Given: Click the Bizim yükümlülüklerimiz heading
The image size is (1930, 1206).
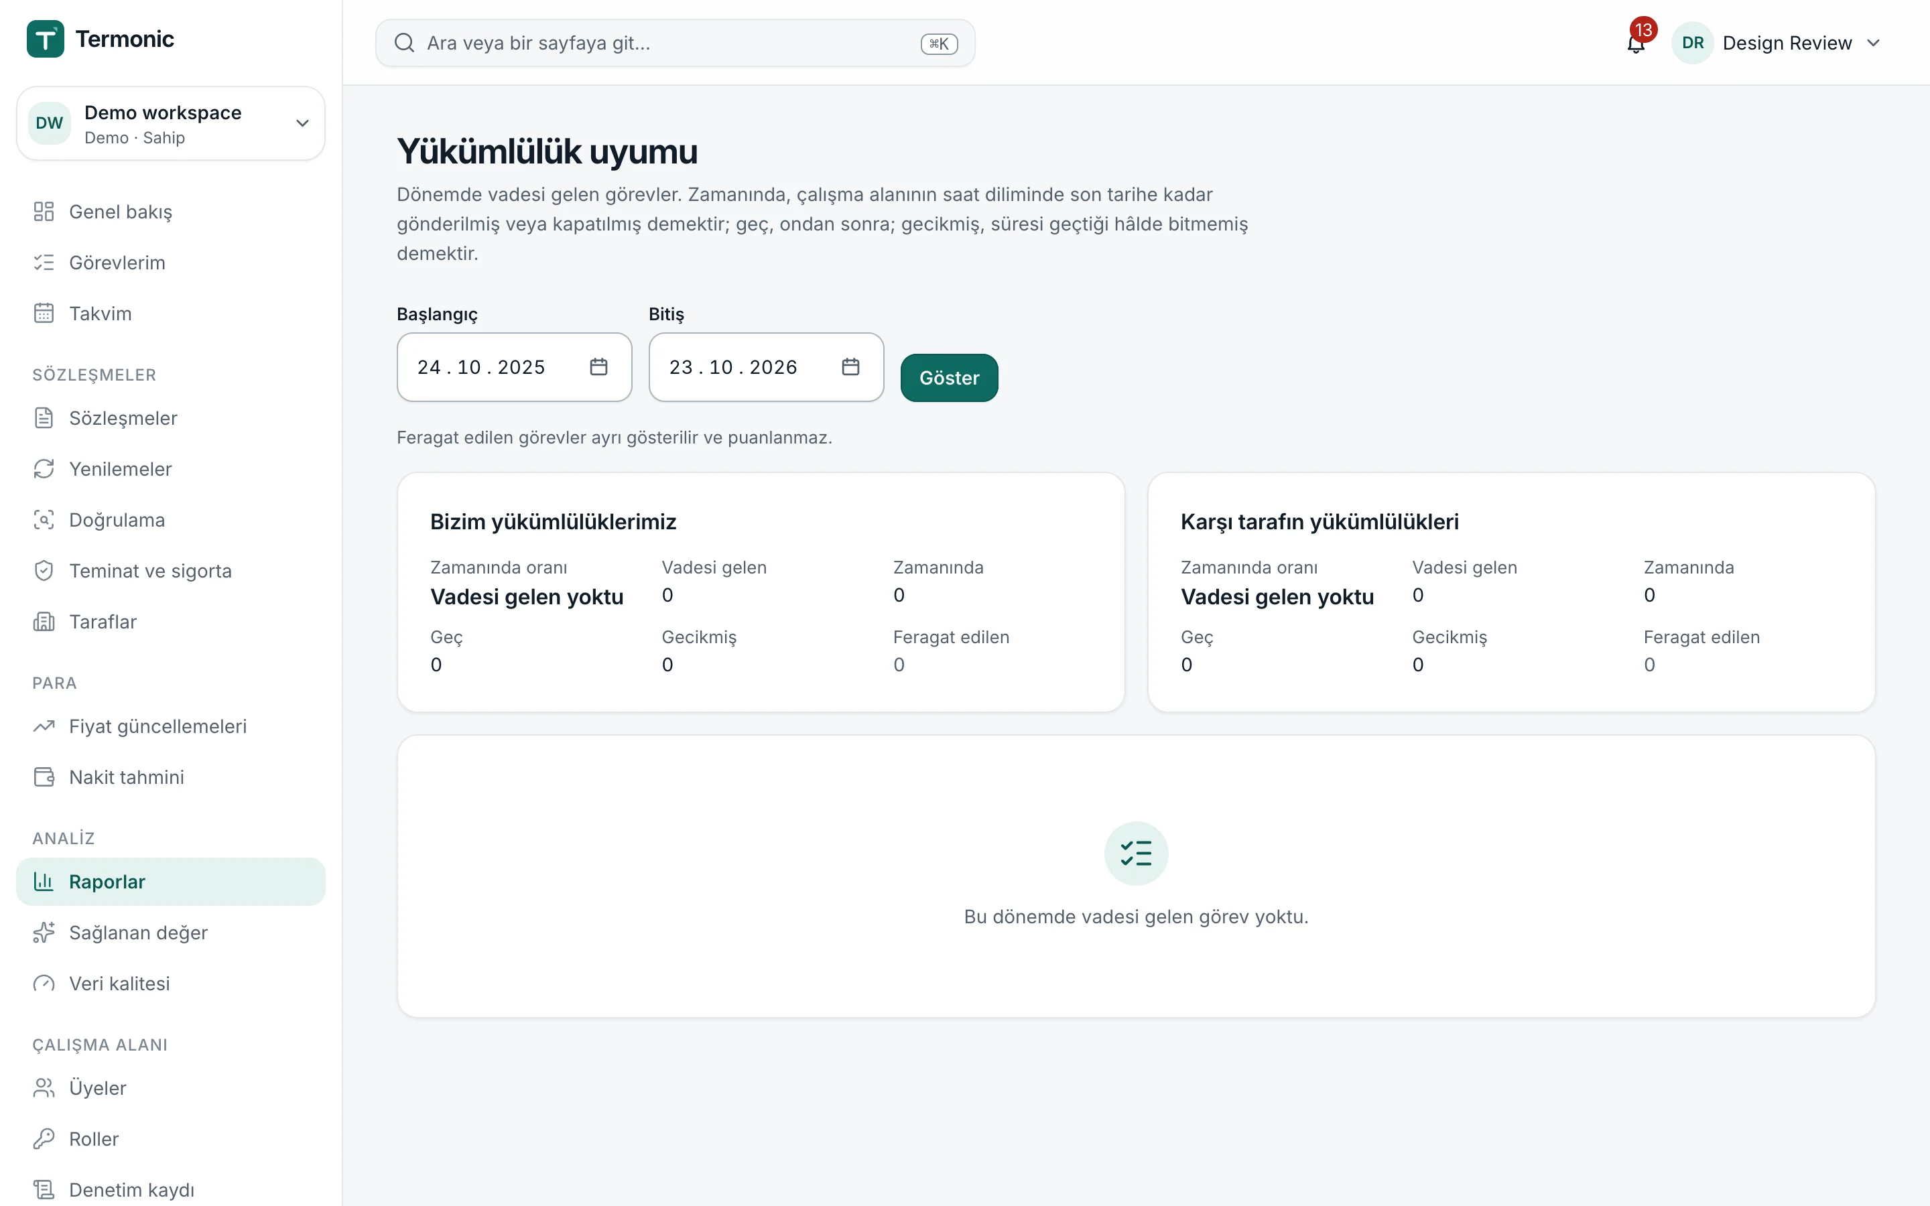Looking at the screenshot, I should [x=554, y=522].
